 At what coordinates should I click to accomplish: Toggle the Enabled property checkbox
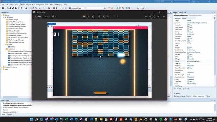coord(188,39)
